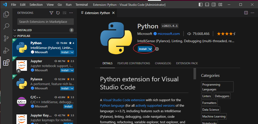Install the Python extension from header

143,49
